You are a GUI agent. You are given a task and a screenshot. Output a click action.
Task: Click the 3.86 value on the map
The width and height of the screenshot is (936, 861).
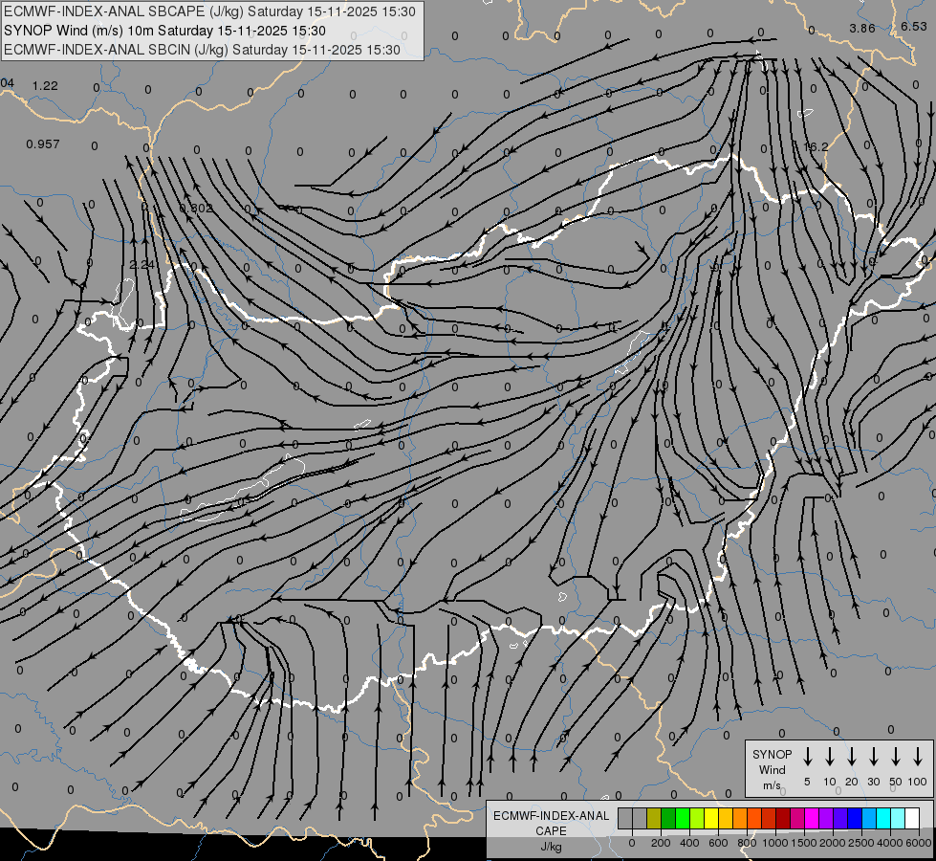pos(862,28)
